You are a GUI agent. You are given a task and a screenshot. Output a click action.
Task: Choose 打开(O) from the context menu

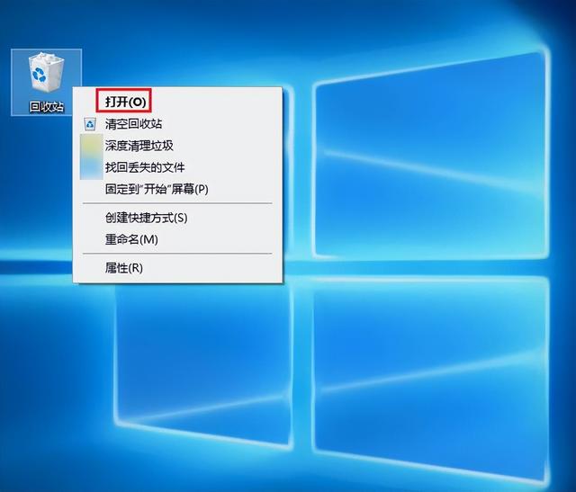[x=178, y=101]
